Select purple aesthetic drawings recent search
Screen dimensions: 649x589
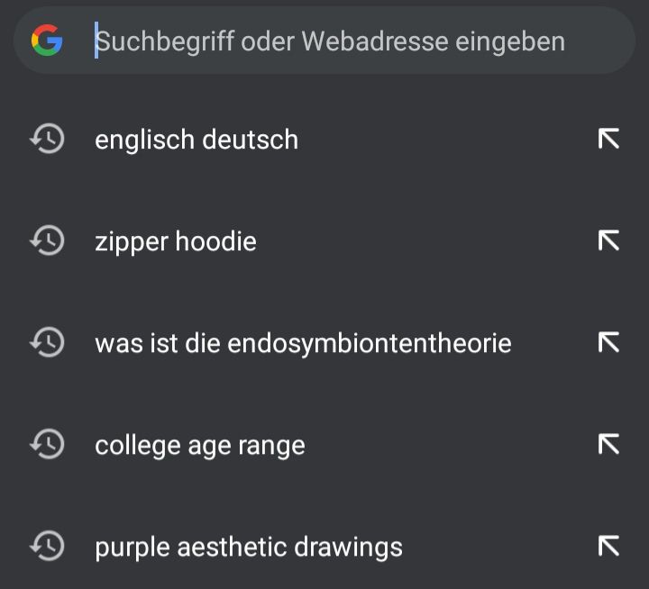(249, 548)
